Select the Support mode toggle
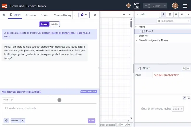Image resolution: width=191 pixels, height=127 pixels. [44, 24]
